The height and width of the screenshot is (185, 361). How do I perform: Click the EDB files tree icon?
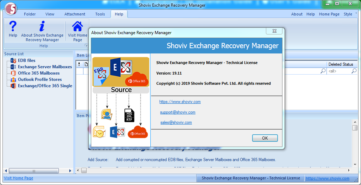[13, 61]
